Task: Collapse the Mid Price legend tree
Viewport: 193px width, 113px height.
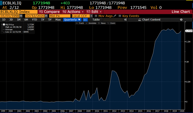Action: pos(2,25)
